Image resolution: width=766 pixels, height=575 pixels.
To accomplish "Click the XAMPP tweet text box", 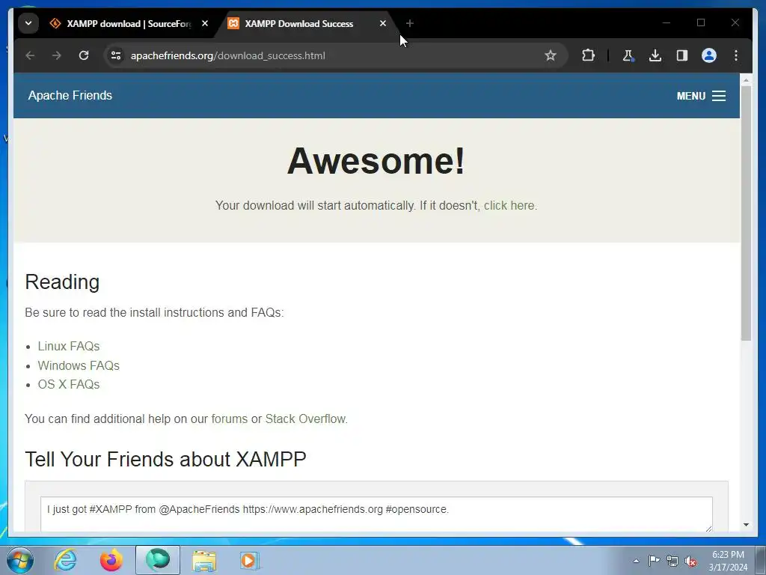I will click(x=376, y=514).
